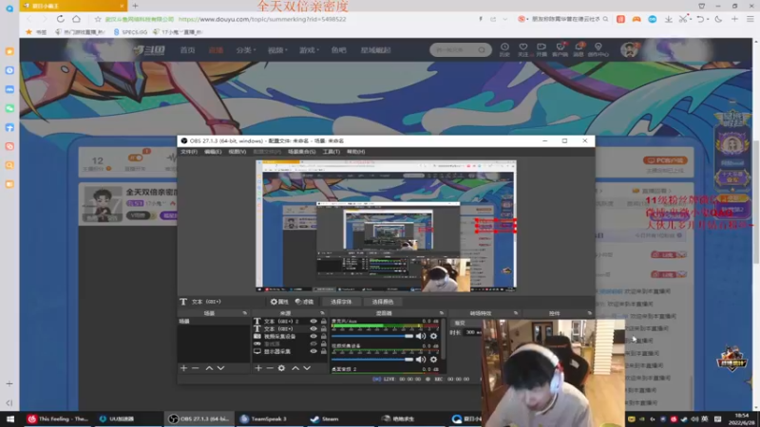Screen dimensions: 760x427
Task: Open the Help menu in OBS
Action: [x=355, y=152]
